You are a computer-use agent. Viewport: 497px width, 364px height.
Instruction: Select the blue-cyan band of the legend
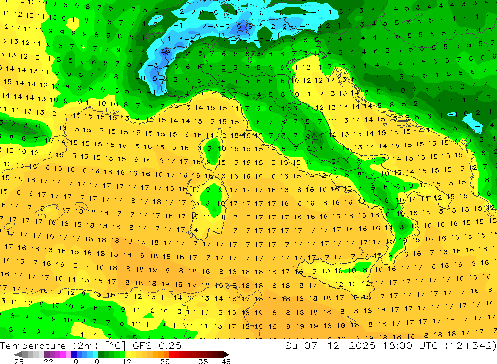point(84,354)
